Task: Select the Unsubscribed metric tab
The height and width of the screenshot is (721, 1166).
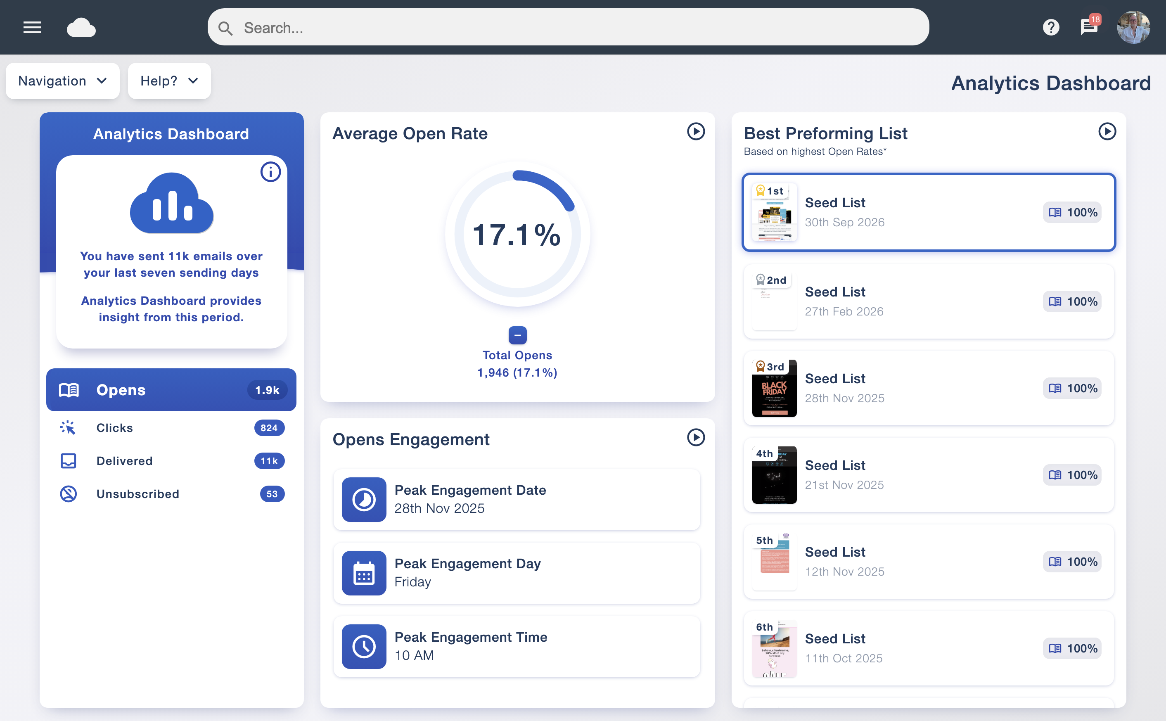Action: (x=171, y=493)
